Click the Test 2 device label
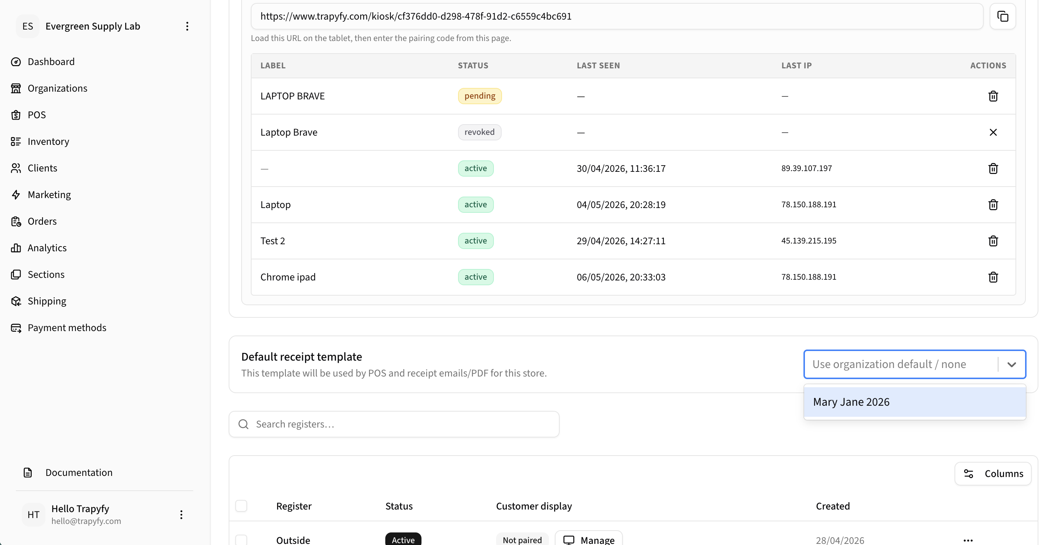1055x545 pixels. (x=272, y=241)
